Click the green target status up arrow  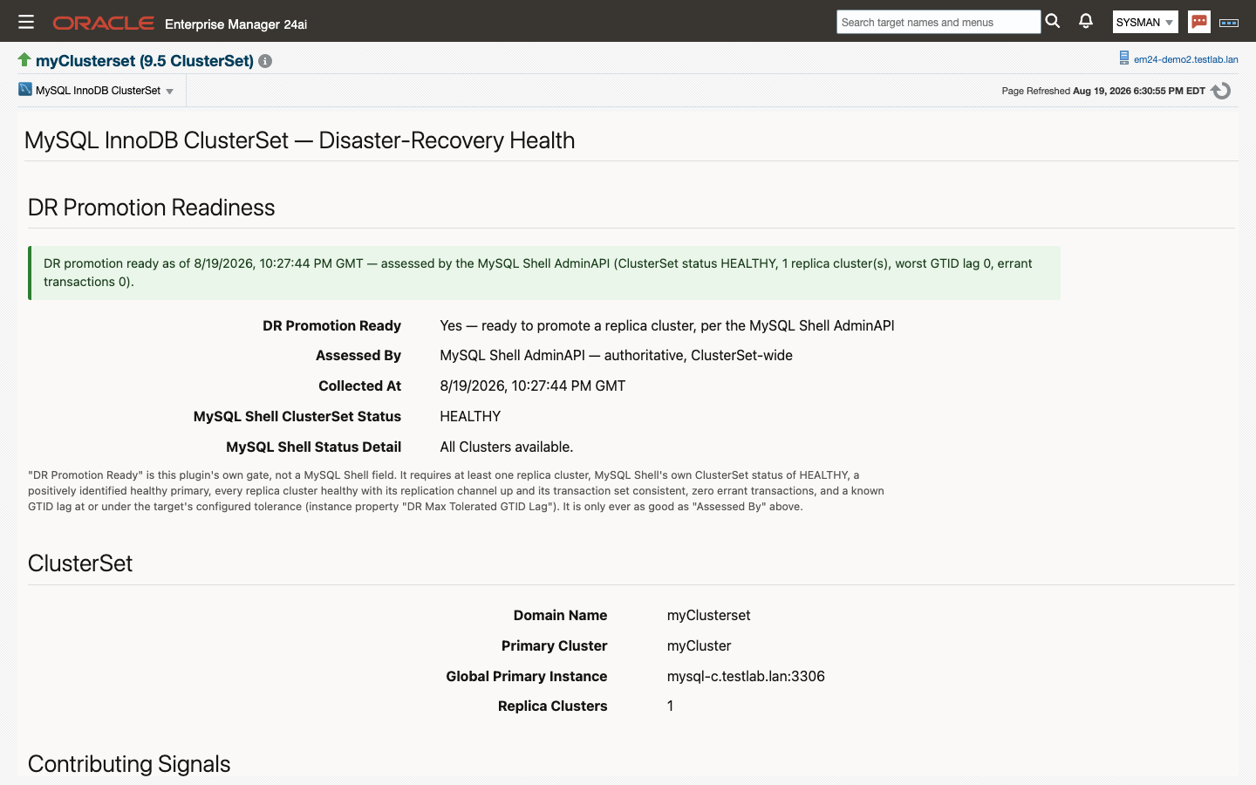[24, 59]
